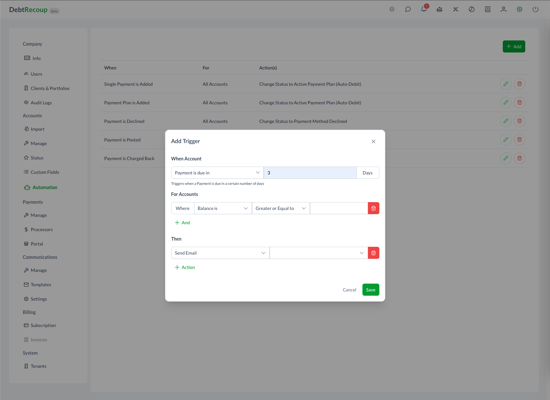This screenshot has height=400, width=550.
Task: Delete the Send Email action row
Action: [x=374, y=253]
